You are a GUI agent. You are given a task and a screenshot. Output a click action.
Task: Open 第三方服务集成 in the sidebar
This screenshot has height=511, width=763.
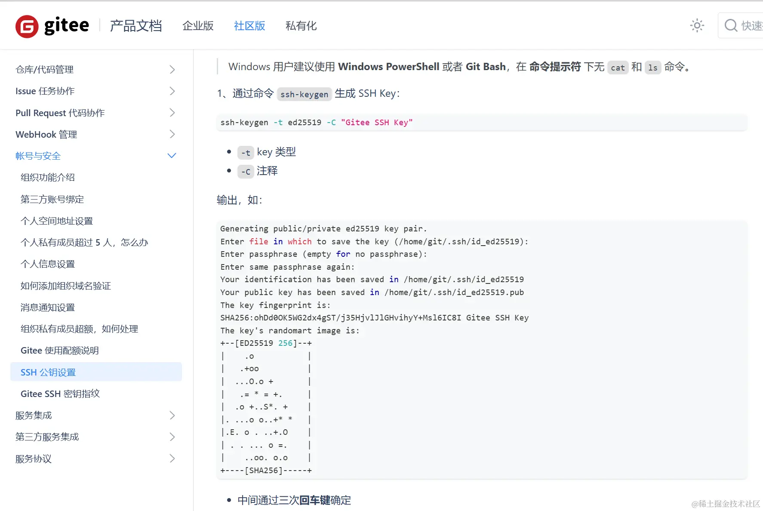point(47,437)
